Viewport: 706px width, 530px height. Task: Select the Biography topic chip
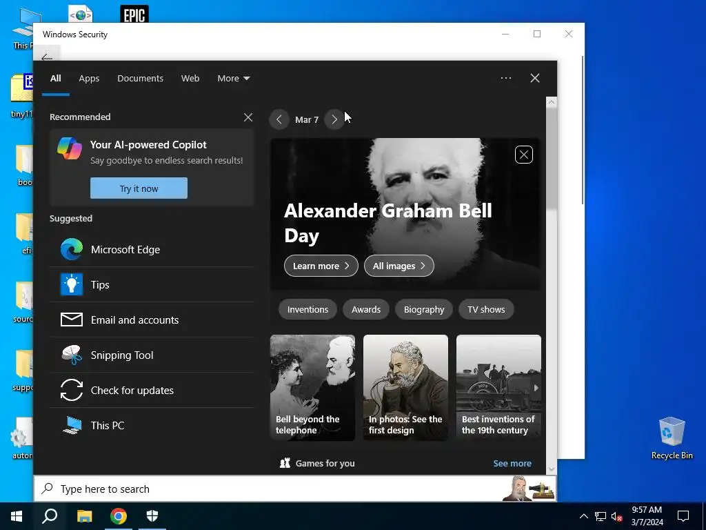coord(424,310)
